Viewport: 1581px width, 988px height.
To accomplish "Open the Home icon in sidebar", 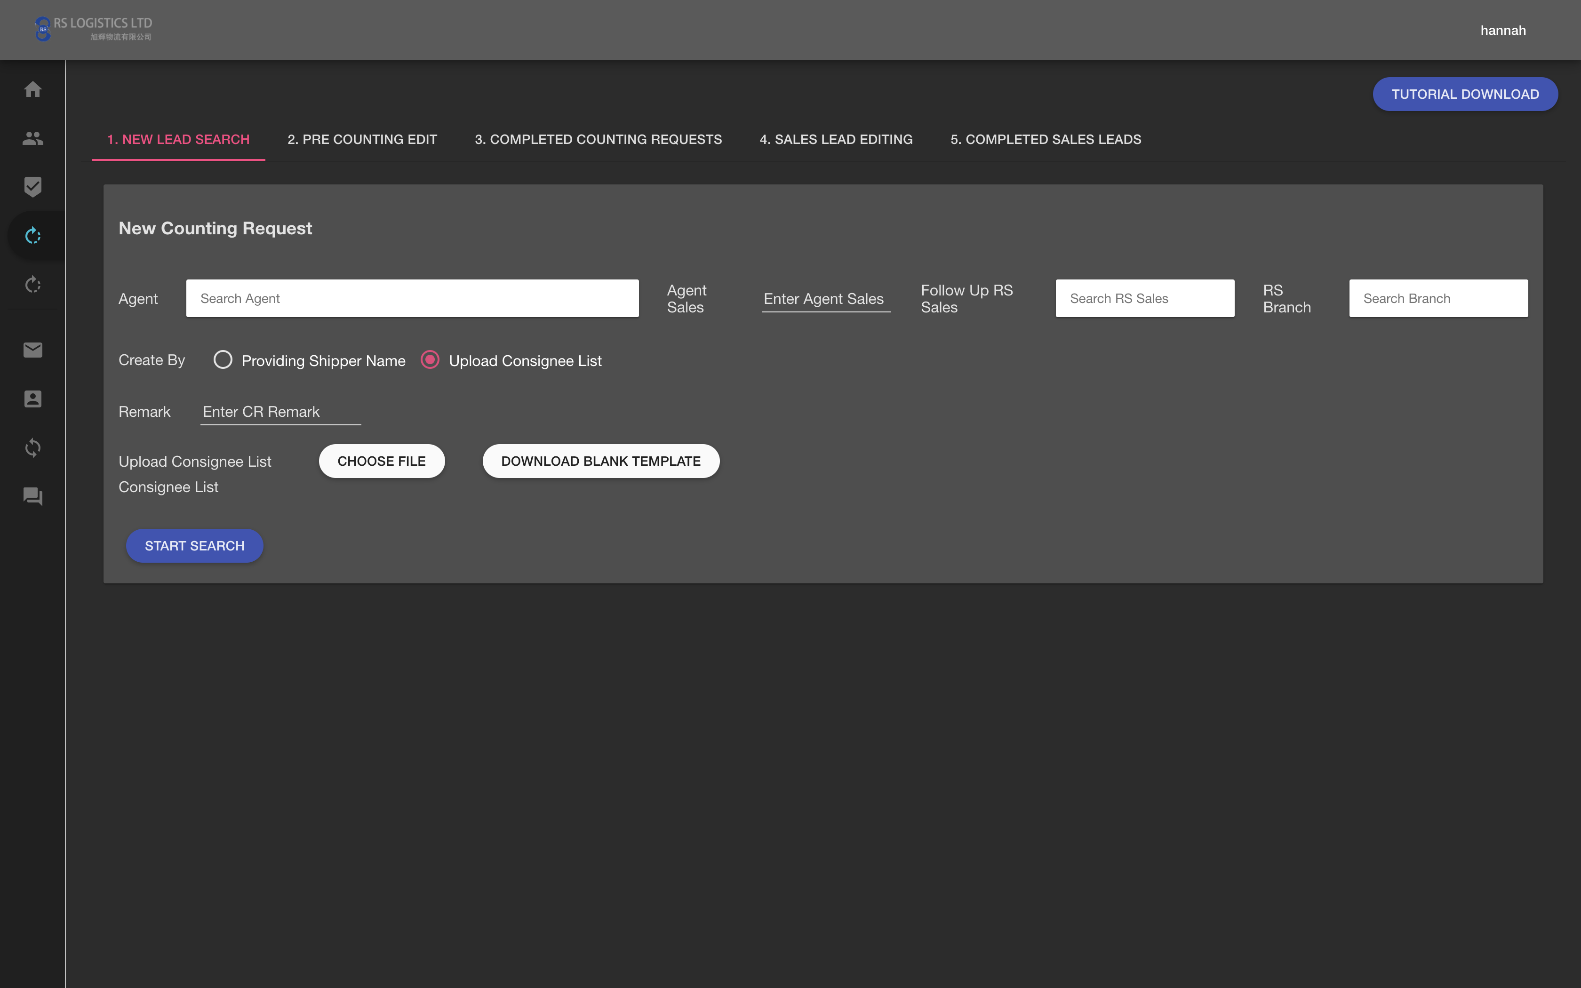I will [32, 89].
